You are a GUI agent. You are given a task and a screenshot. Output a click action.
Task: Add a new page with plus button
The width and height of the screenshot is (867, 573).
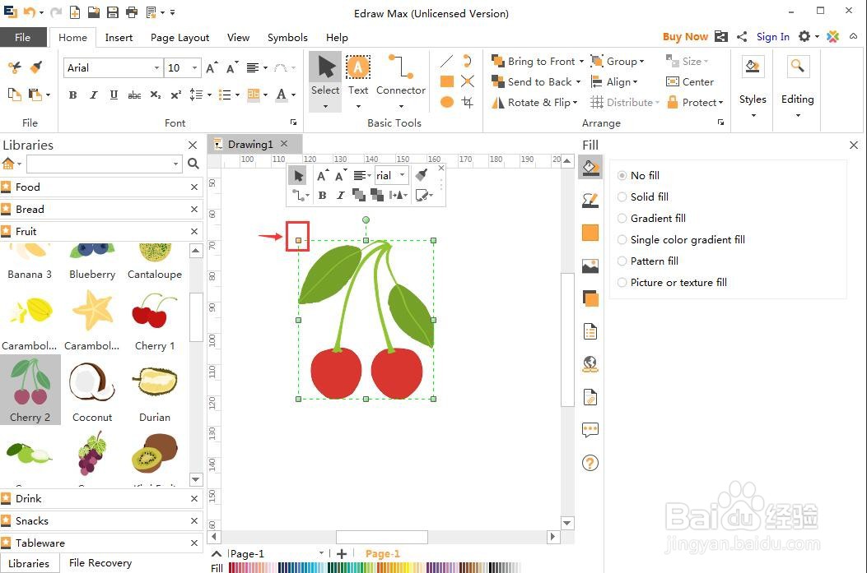click(x=342, y=553)
